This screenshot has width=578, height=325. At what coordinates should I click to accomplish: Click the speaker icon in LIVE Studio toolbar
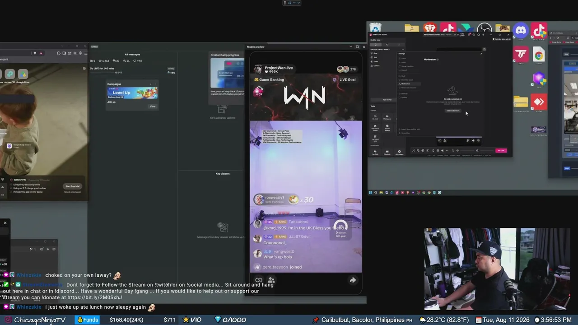(457, 151)
